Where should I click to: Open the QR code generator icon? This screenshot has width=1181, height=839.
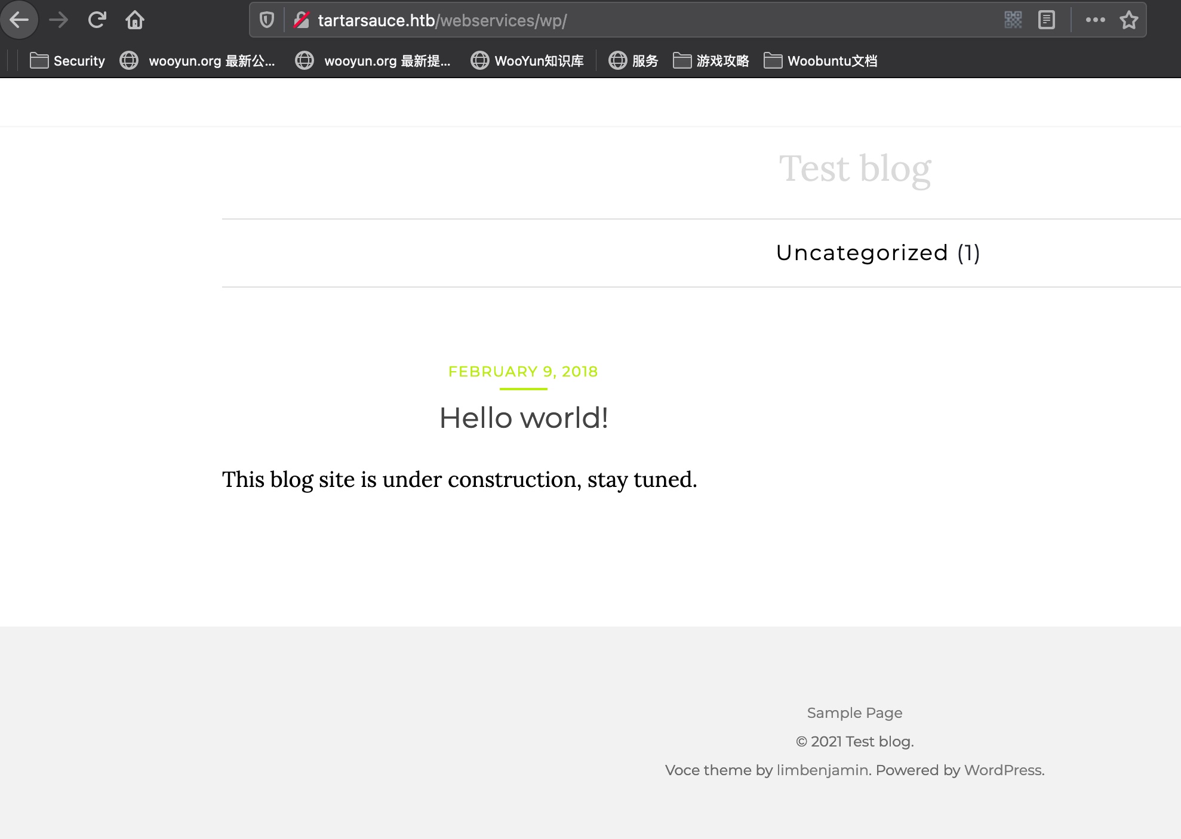(x=1013, y=20)
